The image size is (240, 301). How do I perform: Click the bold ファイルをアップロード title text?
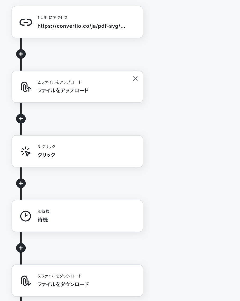[x=63, y=90]
